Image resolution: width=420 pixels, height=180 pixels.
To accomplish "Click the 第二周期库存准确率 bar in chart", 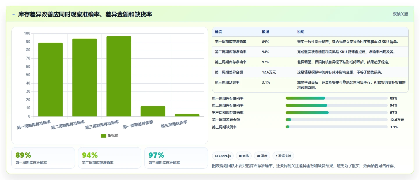I will tap(85, 78).
